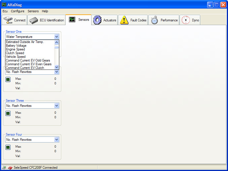Select Estimated Outside Air Temp. from list

[30, 42]
